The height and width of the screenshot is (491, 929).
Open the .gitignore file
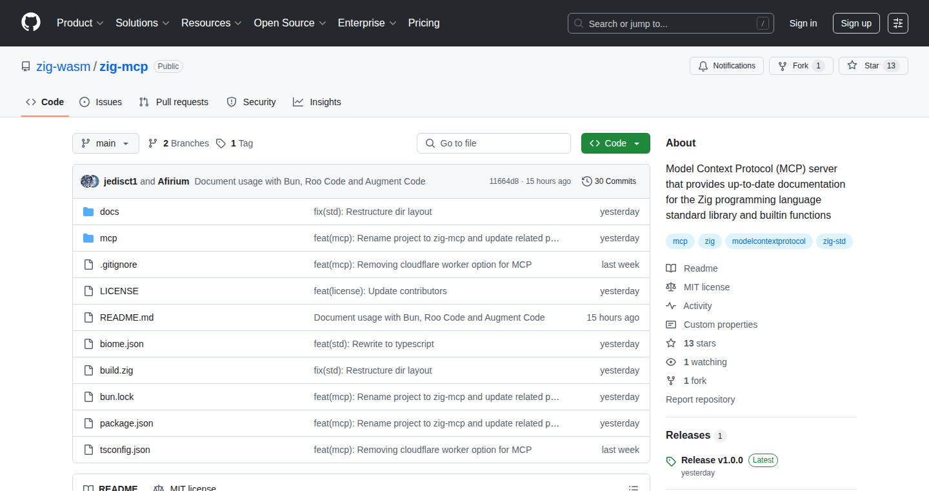click(119, 265)
